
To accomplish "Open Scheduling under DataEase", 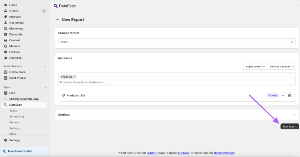I will coord(16,117).
